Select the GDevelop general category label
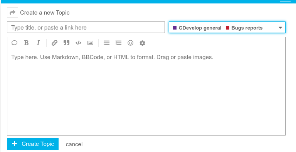This screenshot has width=296, height=152. [200, 28]
